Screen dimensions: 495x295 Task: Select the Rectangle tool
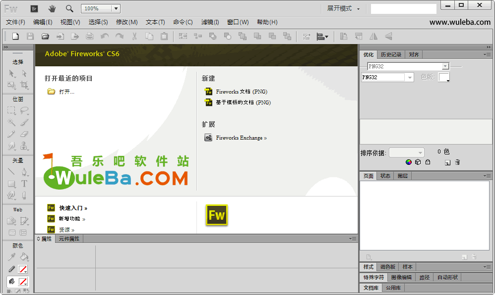tap(11, 184)
